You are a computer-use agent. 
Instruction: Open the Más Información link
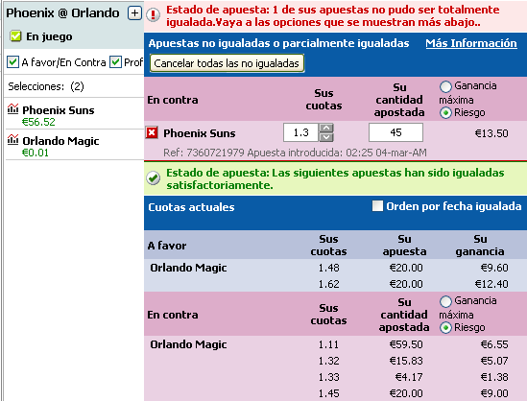click(471, 43)
